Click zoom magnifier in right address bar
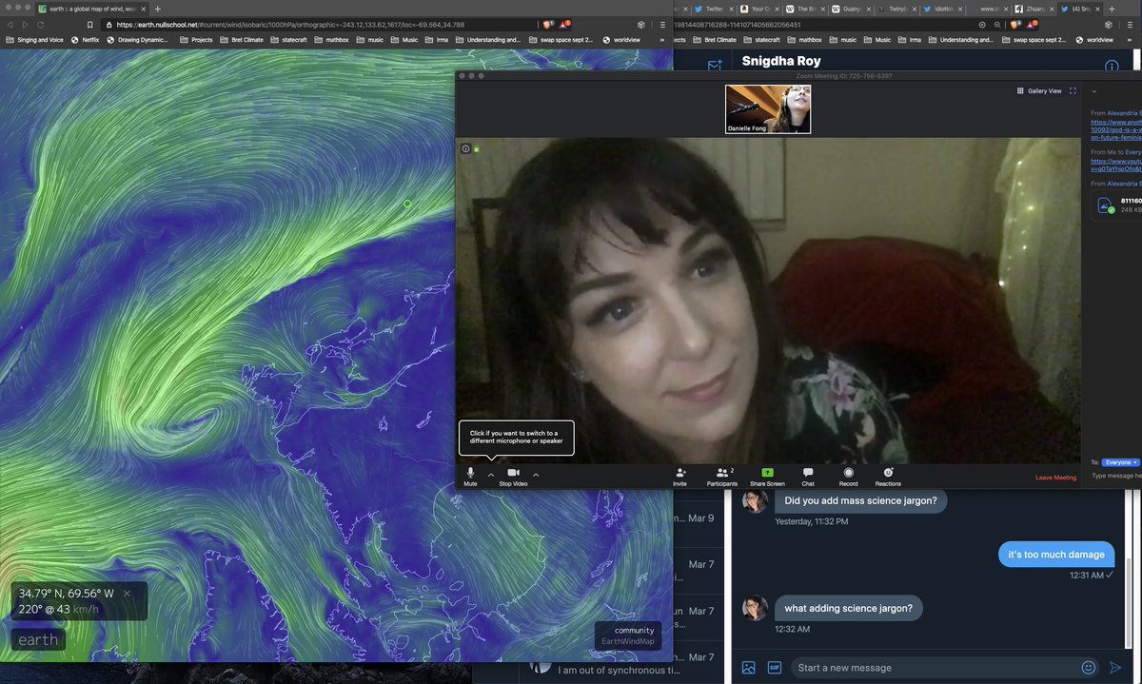 pyautogui.click(x=997, y=25)
